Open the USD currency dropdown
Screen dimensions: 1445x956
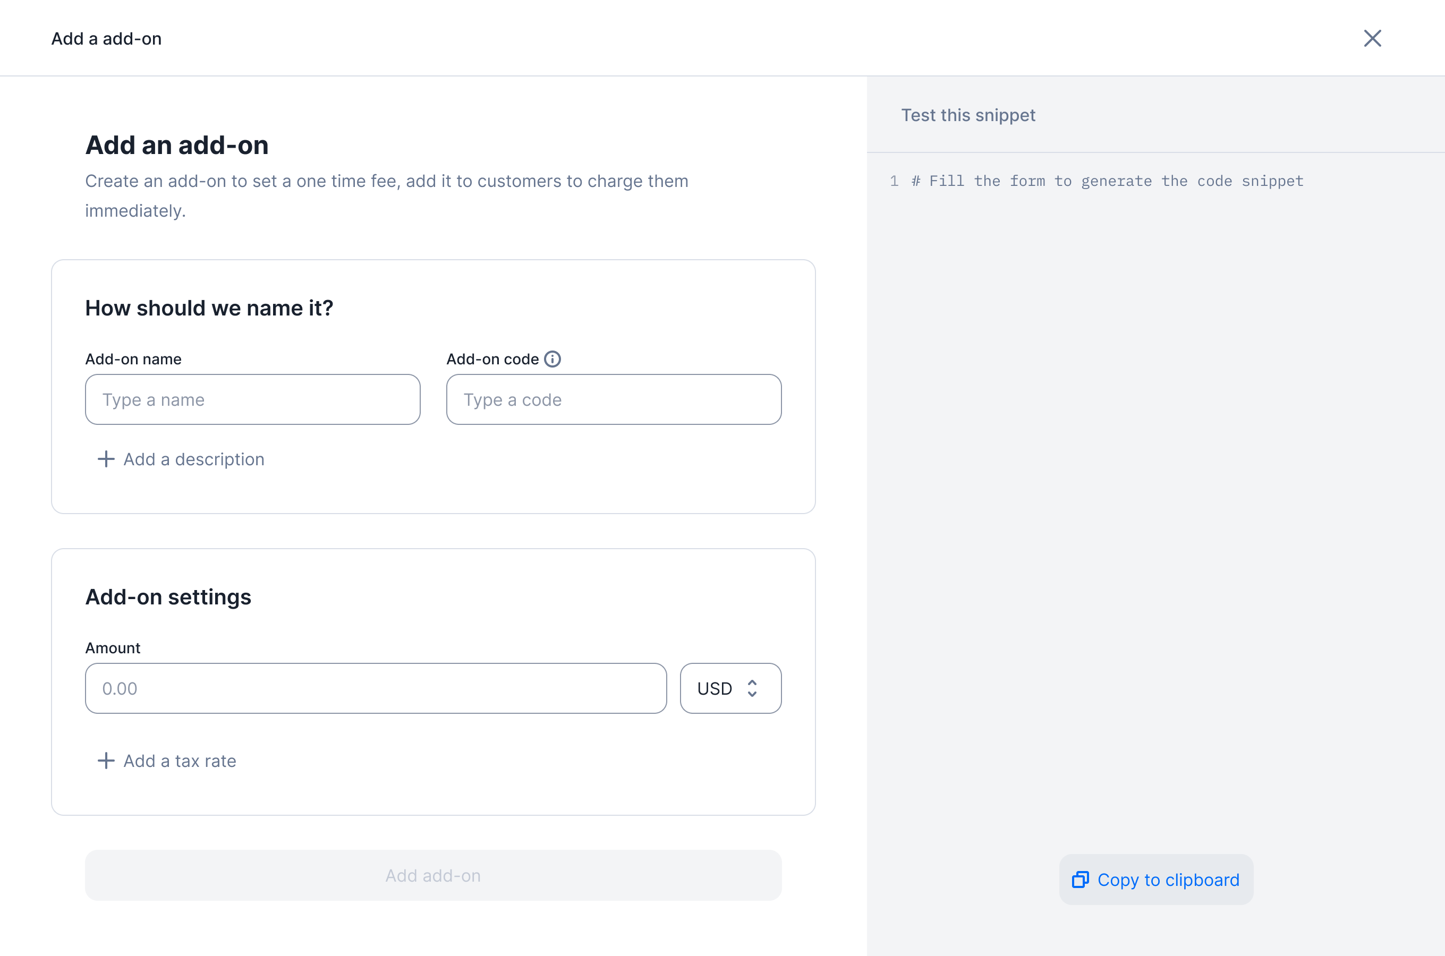coord(730,688)
